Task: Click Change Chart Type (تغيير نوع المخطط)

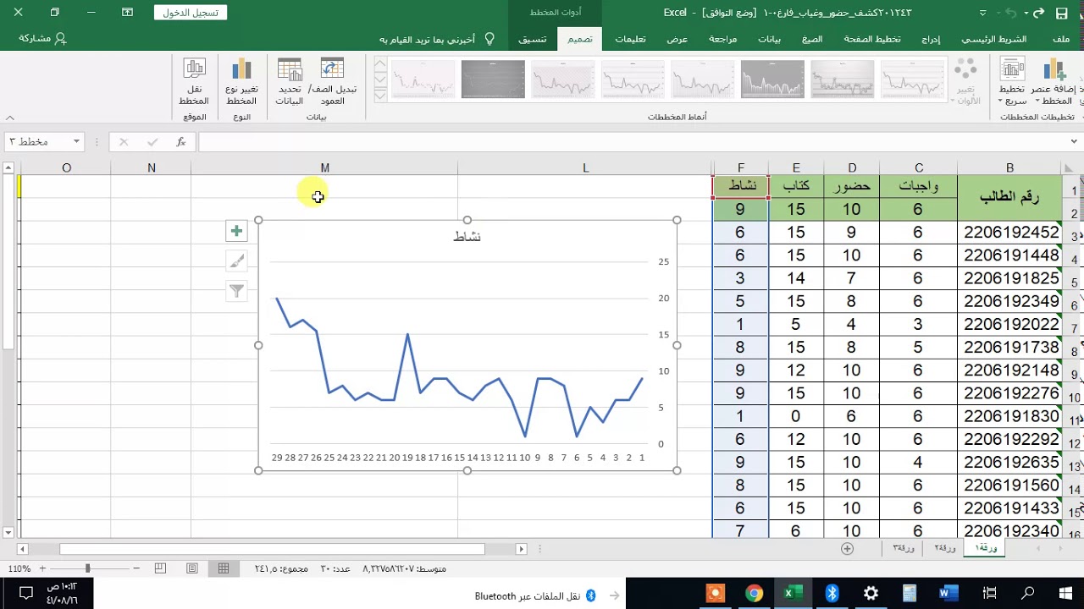Action: [241, 81]
